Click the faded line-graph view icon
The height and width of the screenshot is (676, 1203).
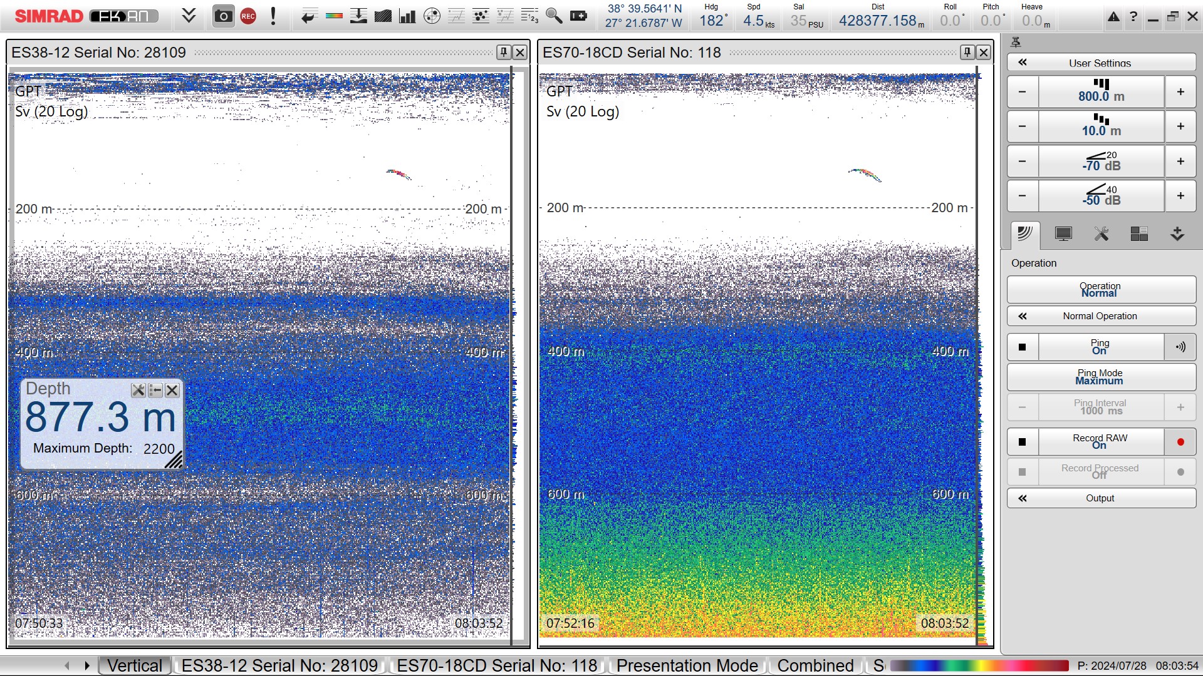click(456, 16)
